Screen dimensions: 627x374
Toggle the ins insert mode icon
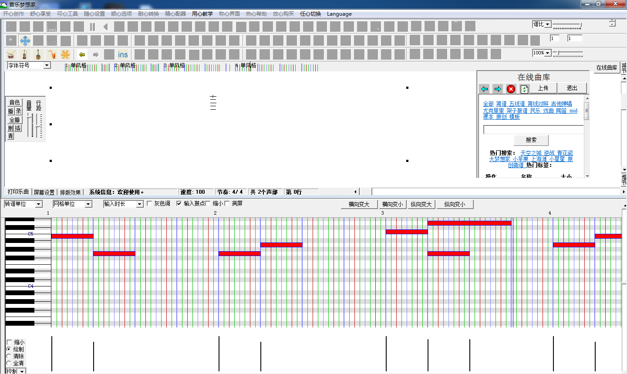123,54
